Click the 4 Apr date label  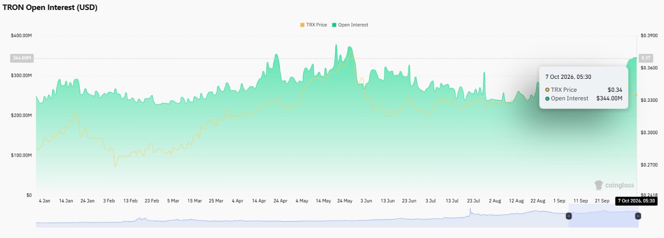pyautogui.click(x=237, y=201)
